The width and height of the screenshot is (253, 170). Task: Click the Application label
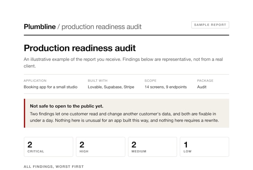click(35, 81)
